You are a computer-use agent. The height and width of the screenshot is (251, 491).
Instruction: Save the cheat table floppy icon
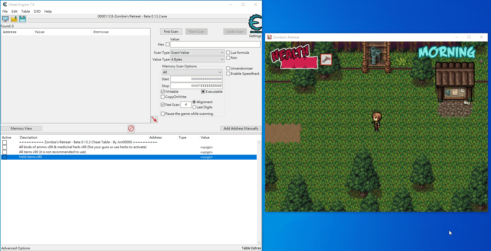pos(23,19)
